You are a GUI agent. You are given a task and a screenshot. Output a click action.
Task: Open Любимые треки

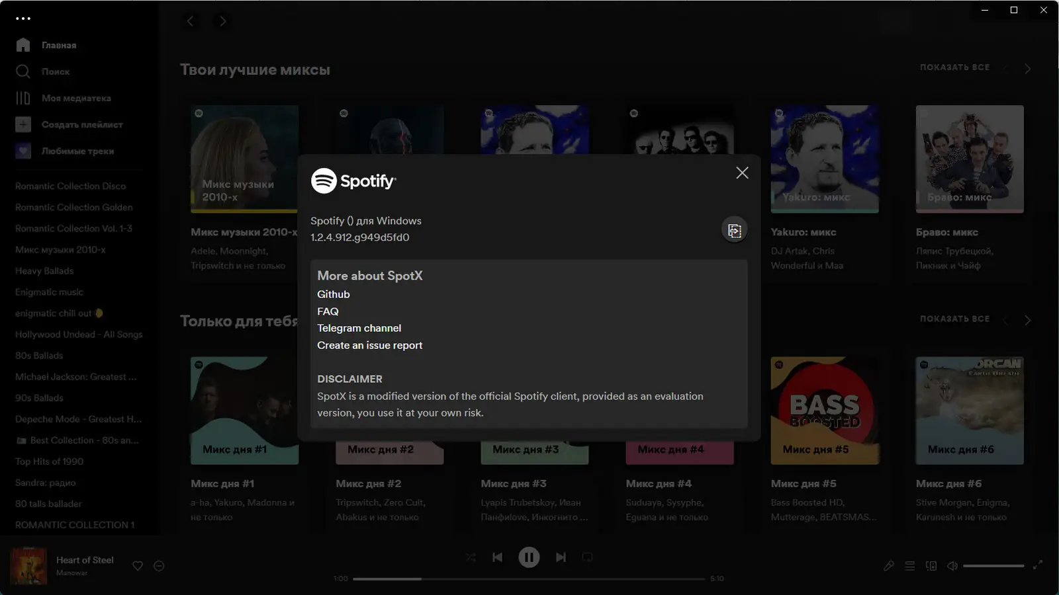pyautogui.click(x=65, y=151)
